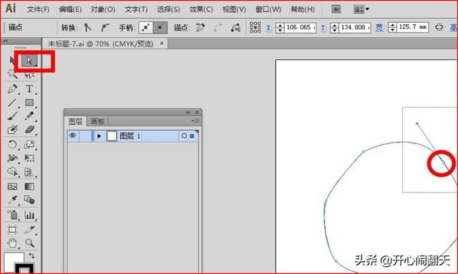
Task: Select the Slice tool
Action: 29,230
